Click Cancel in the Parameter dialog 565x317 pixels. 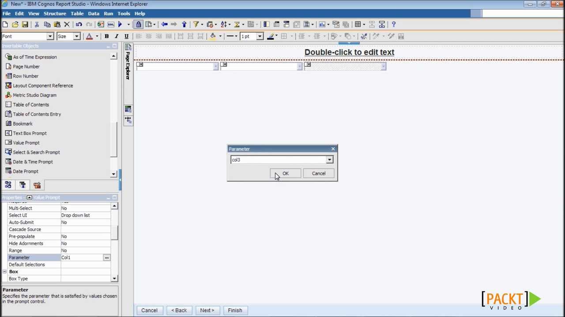[319, 173]
